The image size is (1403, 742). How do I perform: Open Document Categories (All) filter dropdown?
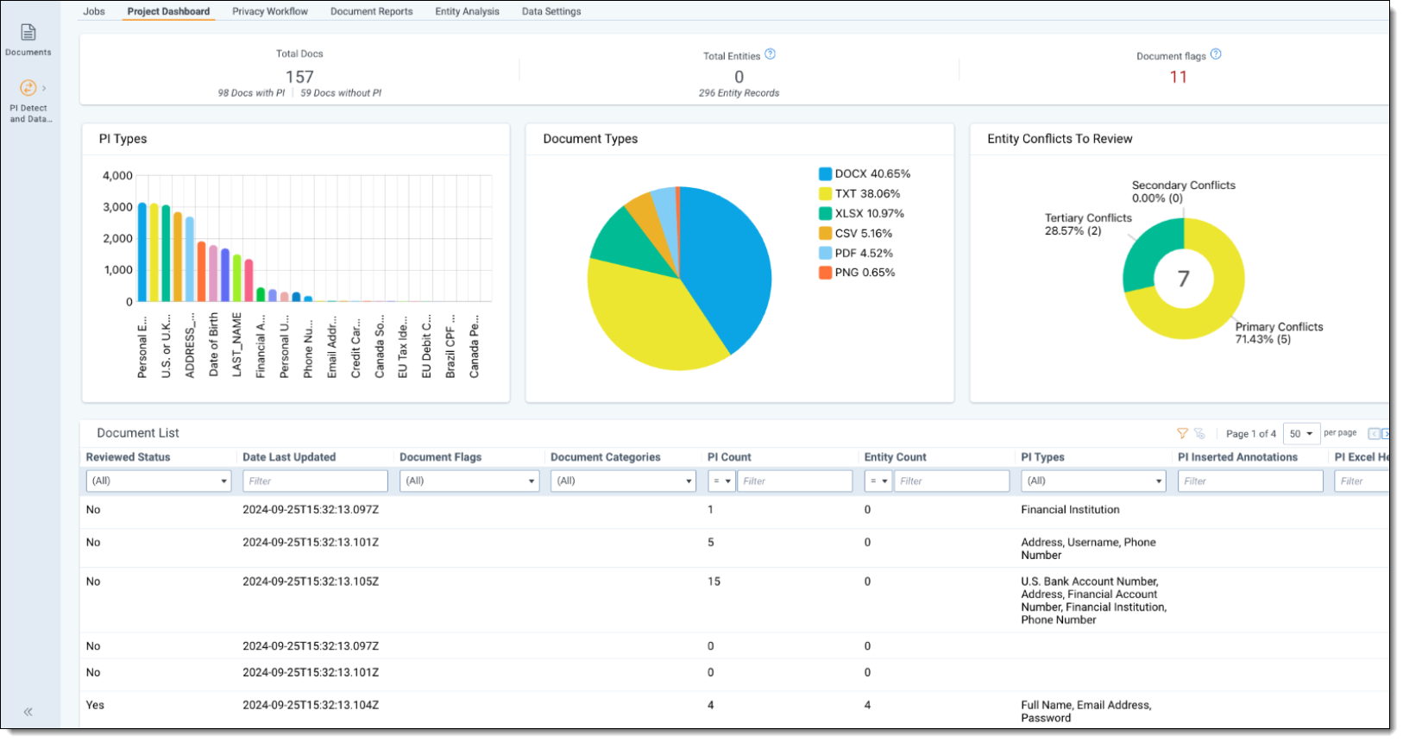coord(623,481)
